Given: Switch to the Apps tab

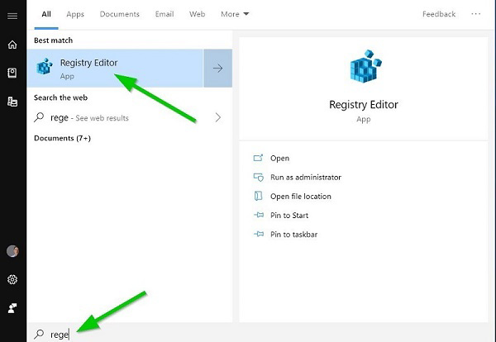Looking at the screenshot, I should (x=75, y=14).
